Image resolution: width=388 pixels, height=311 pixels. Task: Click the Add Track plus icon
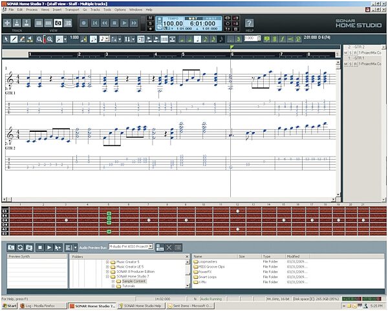(x=7, y=23)
